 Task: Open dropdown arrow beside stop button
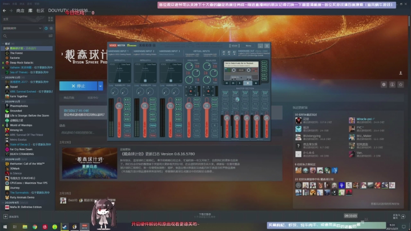[100, 86]
